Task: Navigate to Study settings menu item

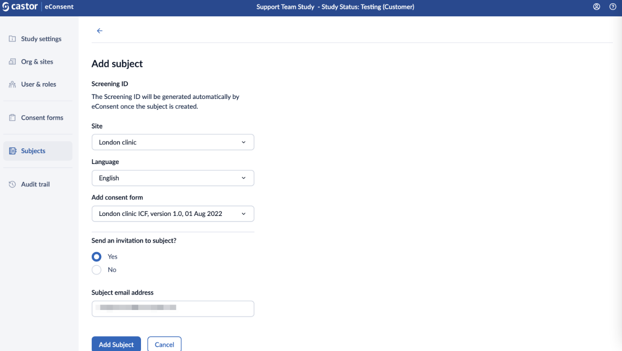Action: click(x=41, y=39)
